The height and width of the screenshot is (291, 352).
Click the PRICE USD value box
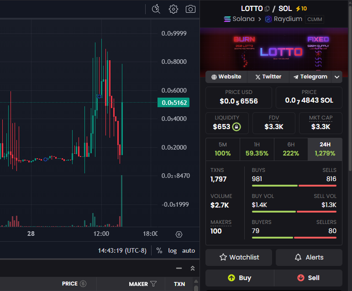coord(239,98)
